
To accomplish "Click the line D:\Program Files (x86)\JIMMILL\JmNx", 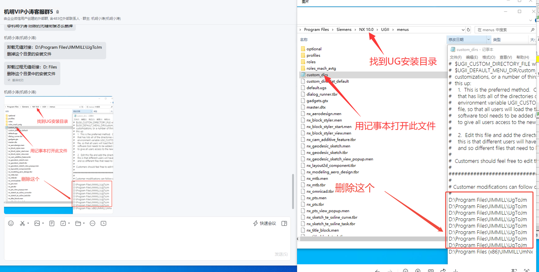I will 491,252.
